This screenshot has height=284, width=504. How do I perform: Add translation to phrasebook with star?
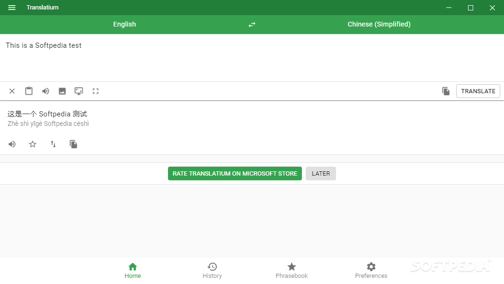33,144
